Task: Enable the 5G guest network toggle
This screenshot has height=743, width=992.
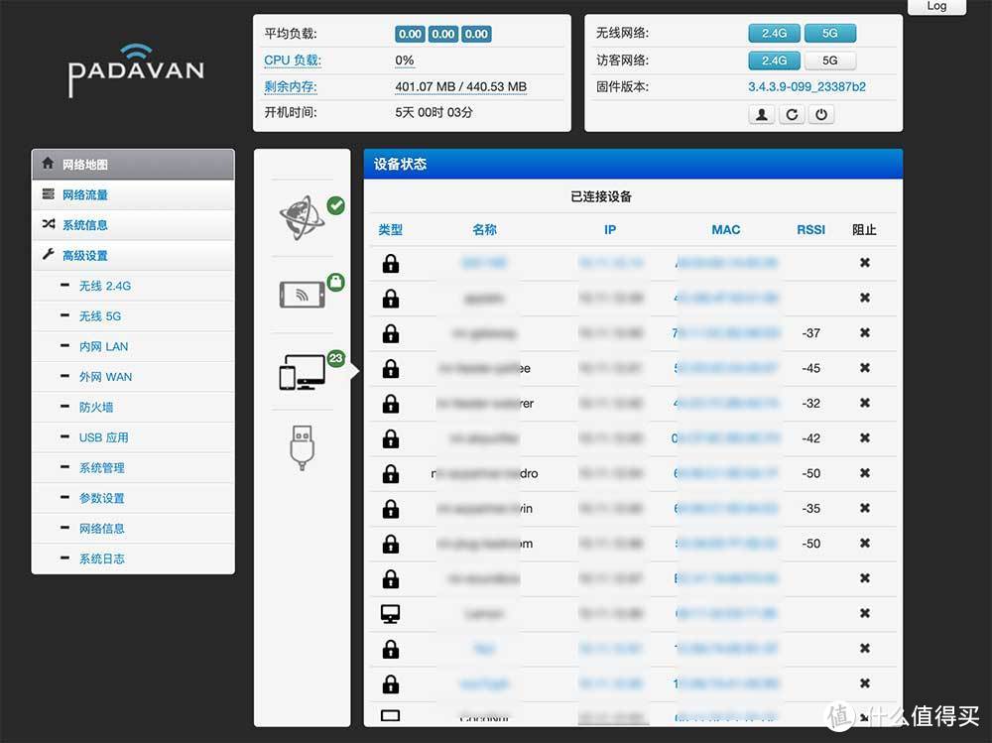Action: 829,61
